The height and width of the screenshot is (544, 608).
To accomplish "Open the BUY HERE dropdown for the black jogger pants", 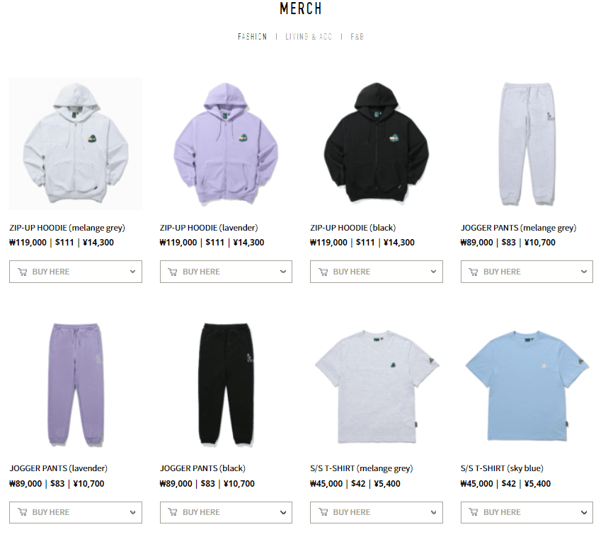I will pyautogui.click(x=226, y=512).
